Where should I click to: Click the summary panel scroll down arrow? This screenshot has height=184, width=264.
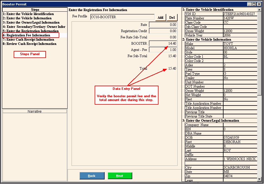[x=259, y=179]
